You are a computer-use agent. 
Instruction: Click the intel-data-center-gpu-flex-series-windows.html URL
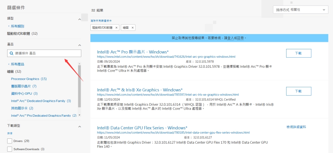(173, 133)
